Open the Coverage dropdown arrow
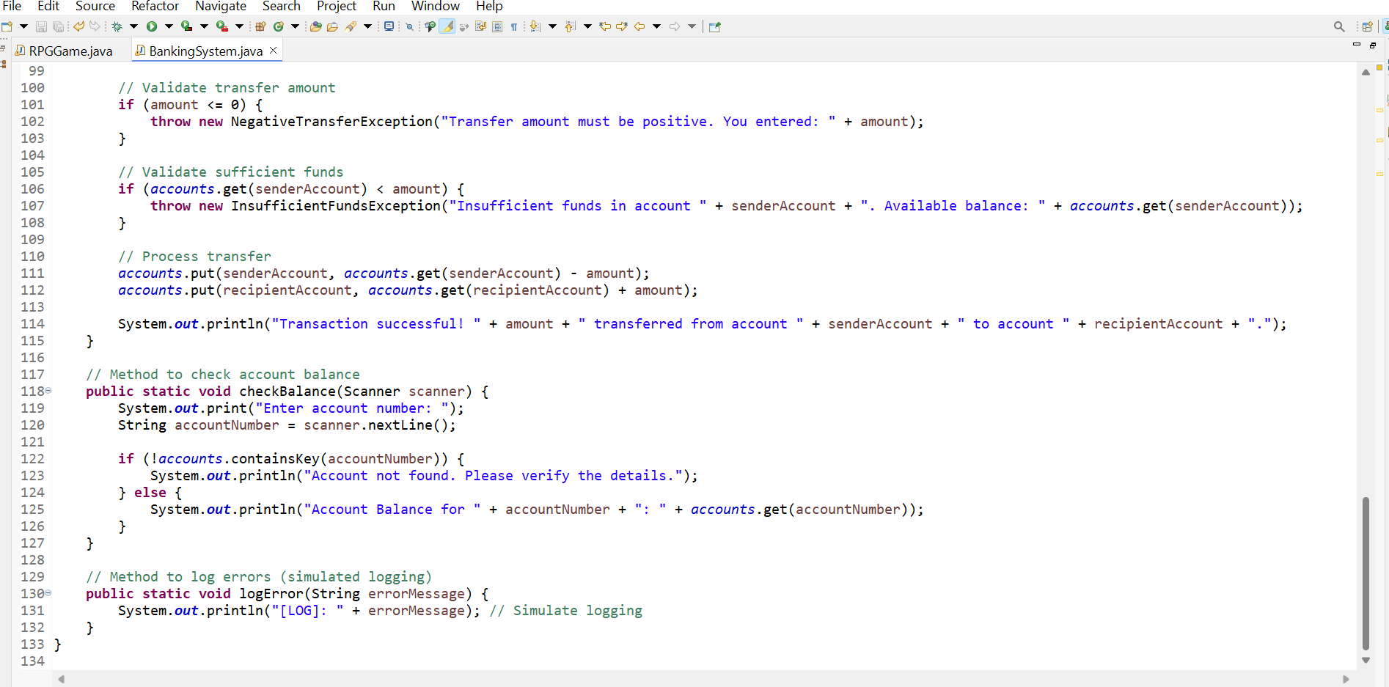Viewport: 1389px width, 687px height. point(204,26)
